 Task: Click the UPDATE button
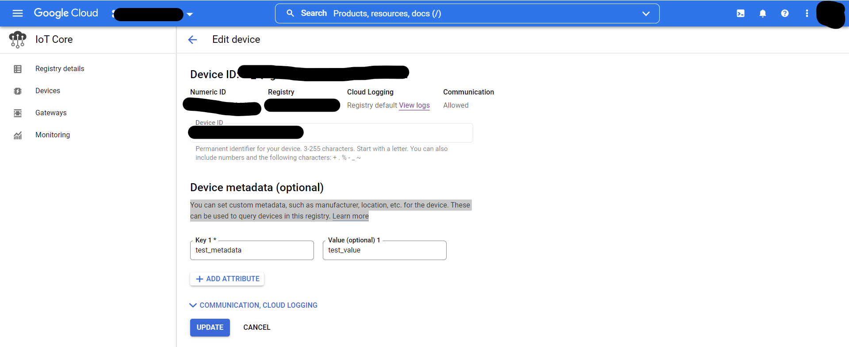tap(210, 328)
